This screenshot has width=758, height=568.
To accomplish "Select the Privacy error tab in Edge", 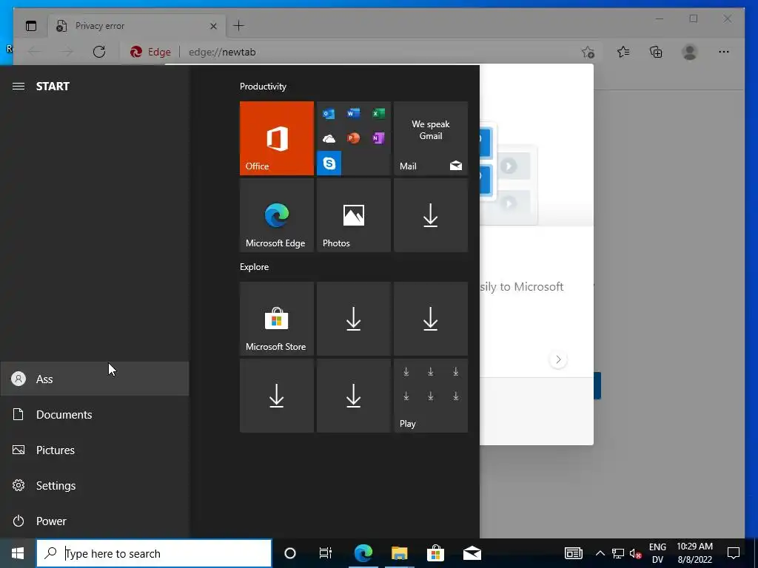I will [137, 26].
